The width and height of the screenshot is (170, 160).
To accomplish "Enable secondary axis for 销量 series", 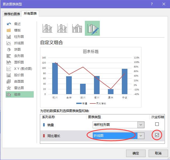I will tap(157, 124).
